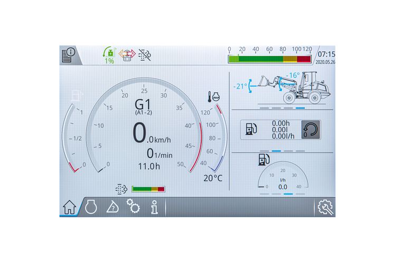Open service settings wrench icon
Viewport: 394px width, 262px height.
(x=325, y=207)
